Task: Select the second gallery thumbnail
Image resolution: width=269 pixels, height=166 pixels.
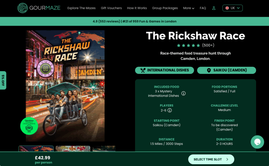Action: [73, 149]
